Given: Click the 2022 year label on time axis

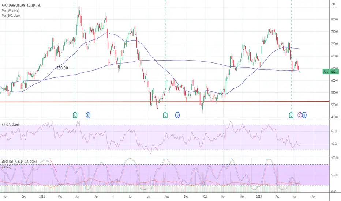Looking at the screenshot, I should [x=42, y=197].
